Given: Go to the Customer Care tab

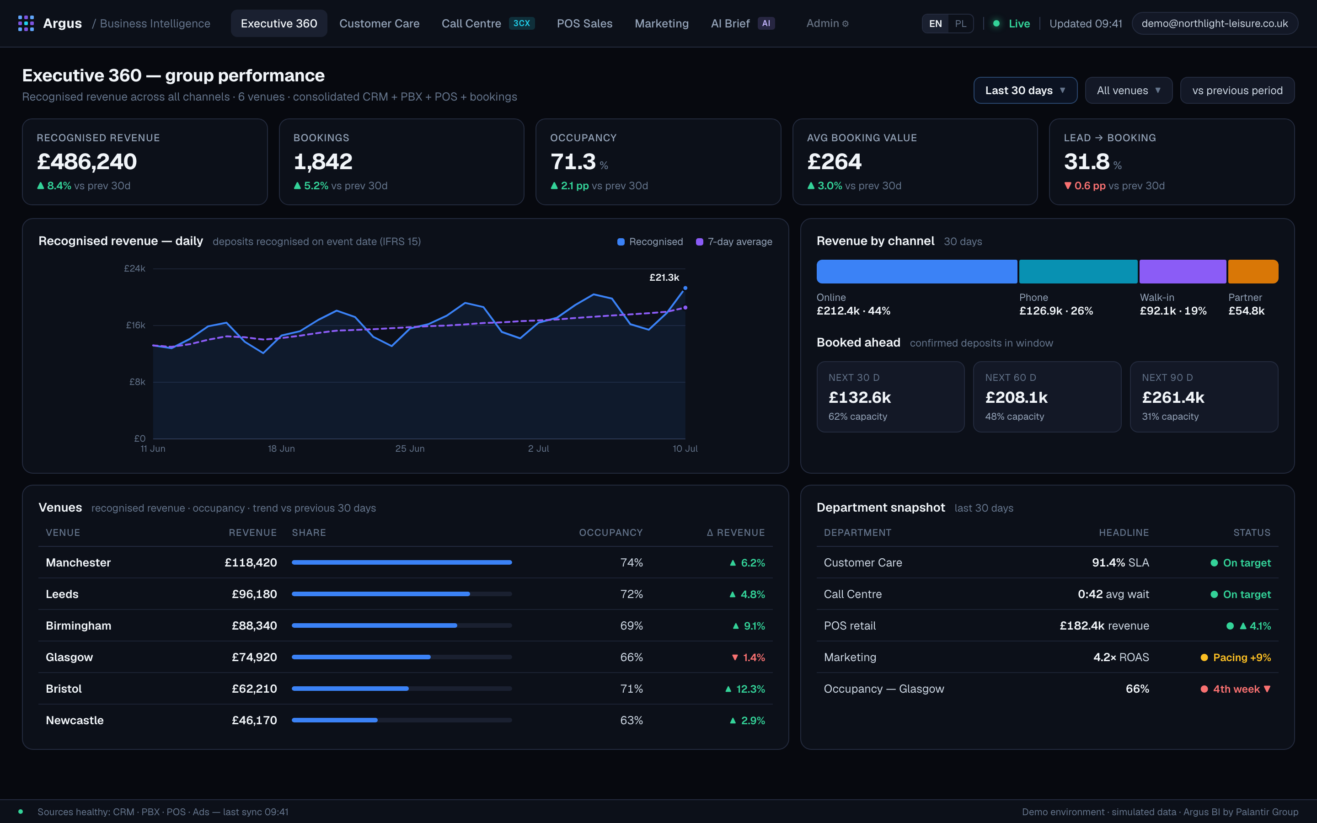Looking at the screenshot, I should (379, 23).
